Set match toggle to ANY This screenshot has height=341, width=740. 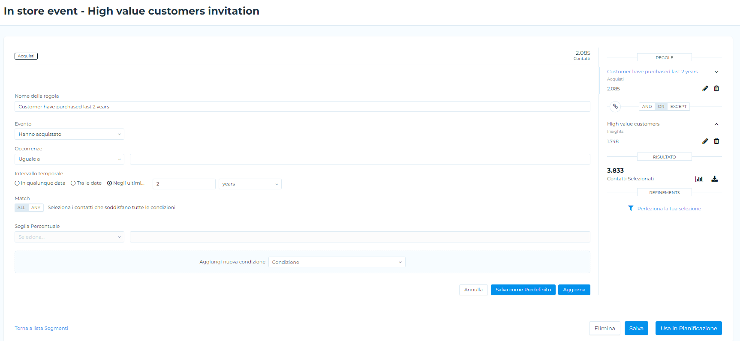pyautogui.click(x=36, y=208)
